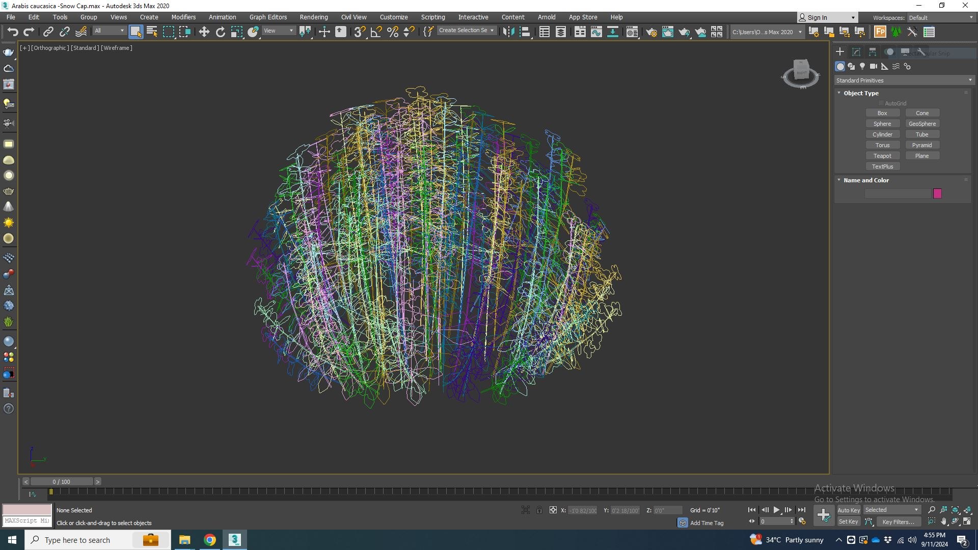Switch to Lights category icon
Screen dimensions: 978x550
(862, 66)
